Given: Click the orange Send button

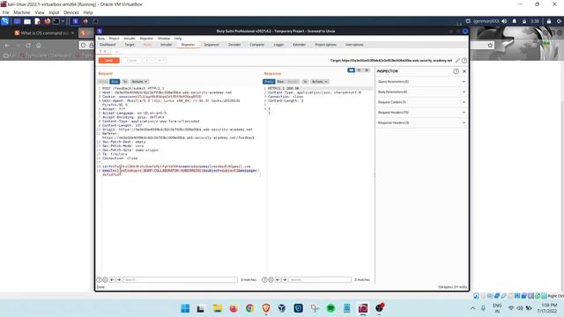Looking at the screenshot, I should point(109,61).
